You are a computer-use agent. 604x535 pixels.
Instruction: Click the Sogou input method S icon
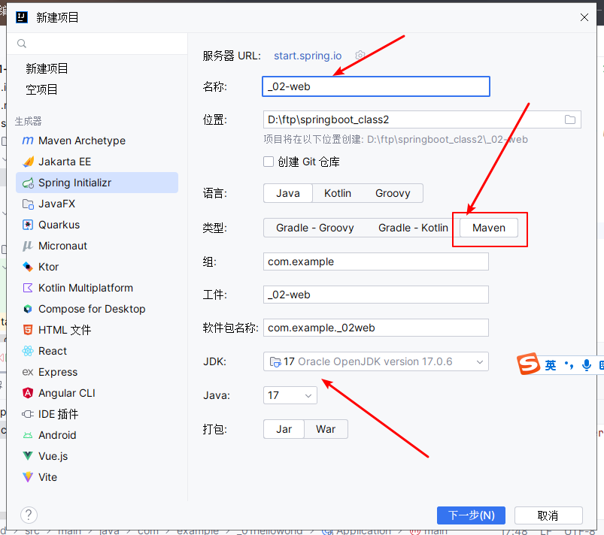click(x=529, y=364)
